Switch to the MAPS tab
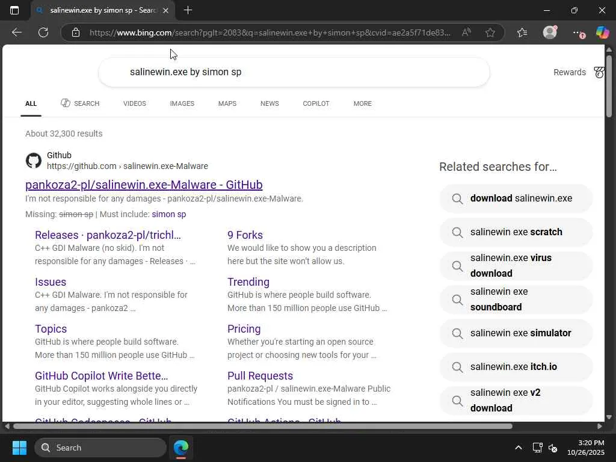 pos(227,103)
